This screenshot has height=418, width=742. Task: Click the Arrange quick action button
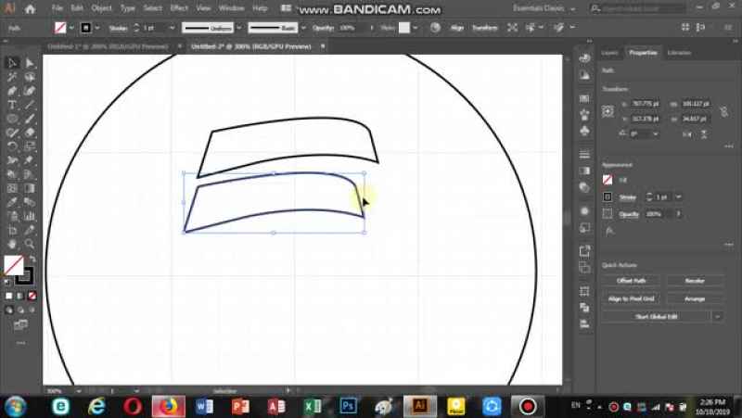[695, 298]
